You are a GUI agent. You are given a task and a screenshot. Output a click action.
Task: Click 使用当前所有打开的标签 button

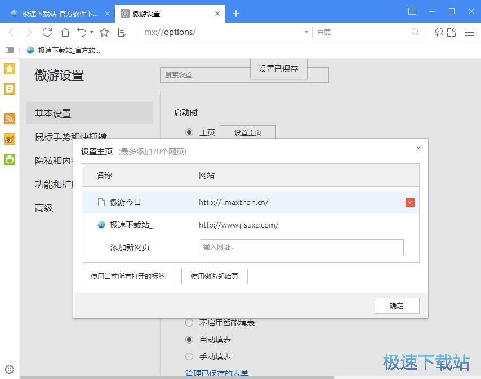(128, 277)
